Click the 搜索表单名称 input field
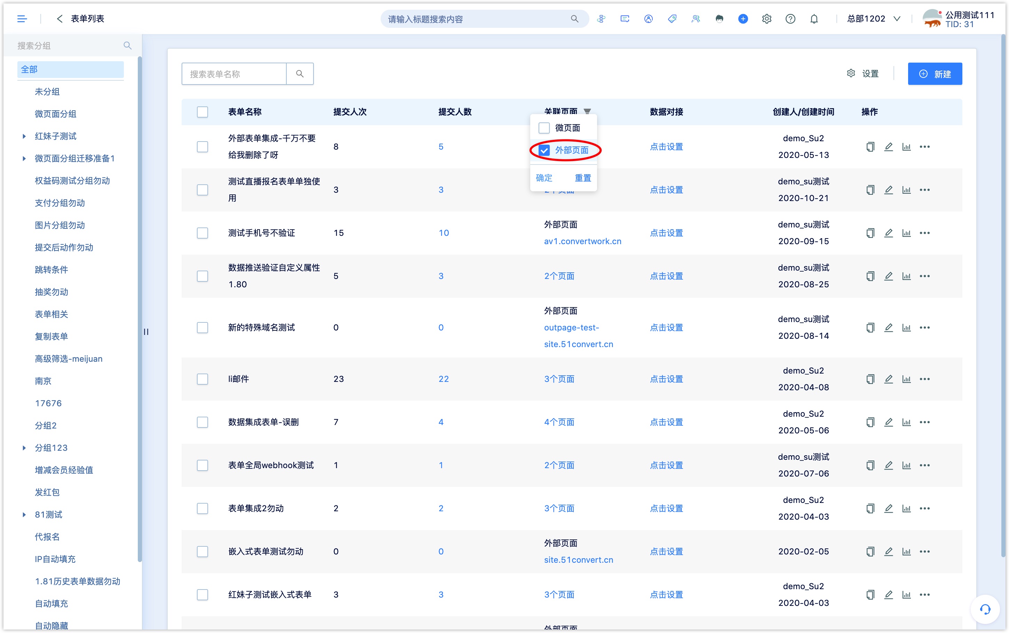This screenshot has width=1009, height=633. click(x=234, y=74)
